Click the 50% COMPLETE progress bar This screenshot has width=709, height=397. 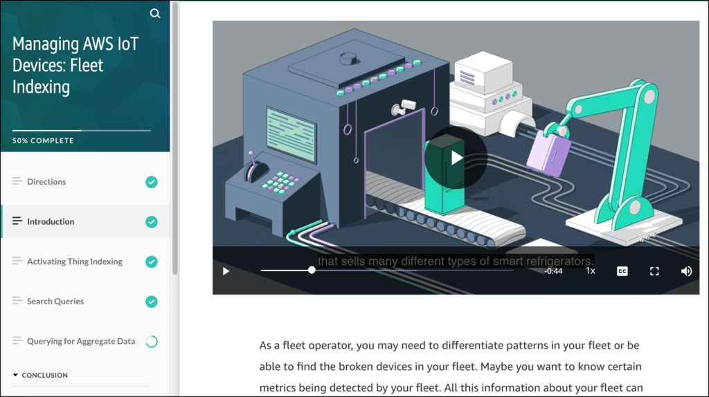coord(82,131)
